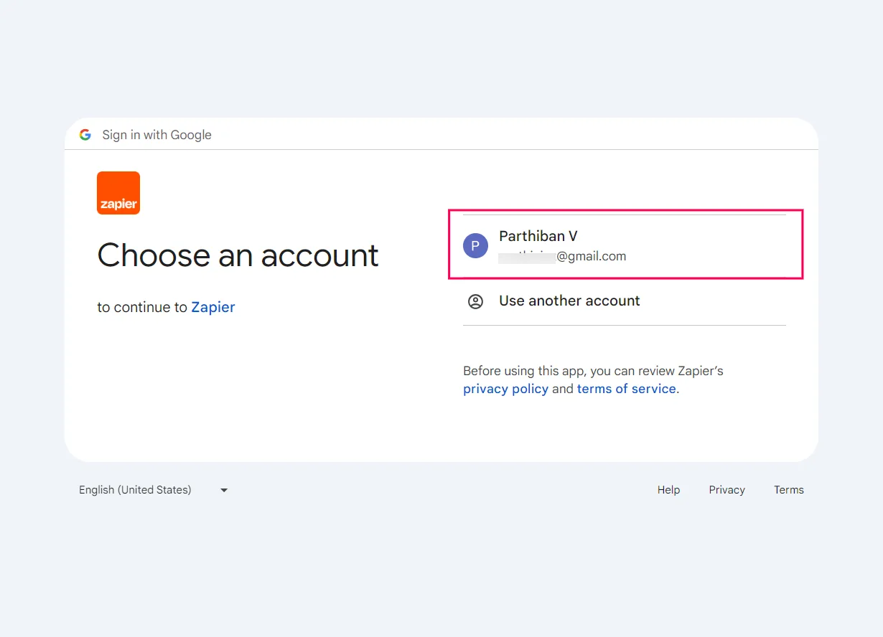Viewport: 883px width, 637px height.
Task: Open the Terms footer link
Action: [788, 490]
